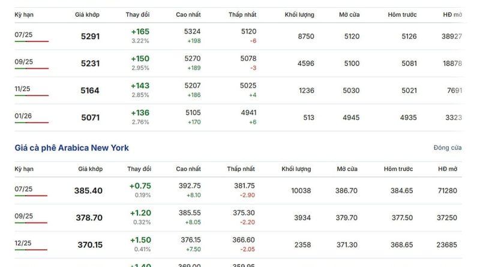Image resolution: width=480 pixels, height=267 pixels.
Task: Click Hôm trước header in Arabica table
Action: coord(398,169)
